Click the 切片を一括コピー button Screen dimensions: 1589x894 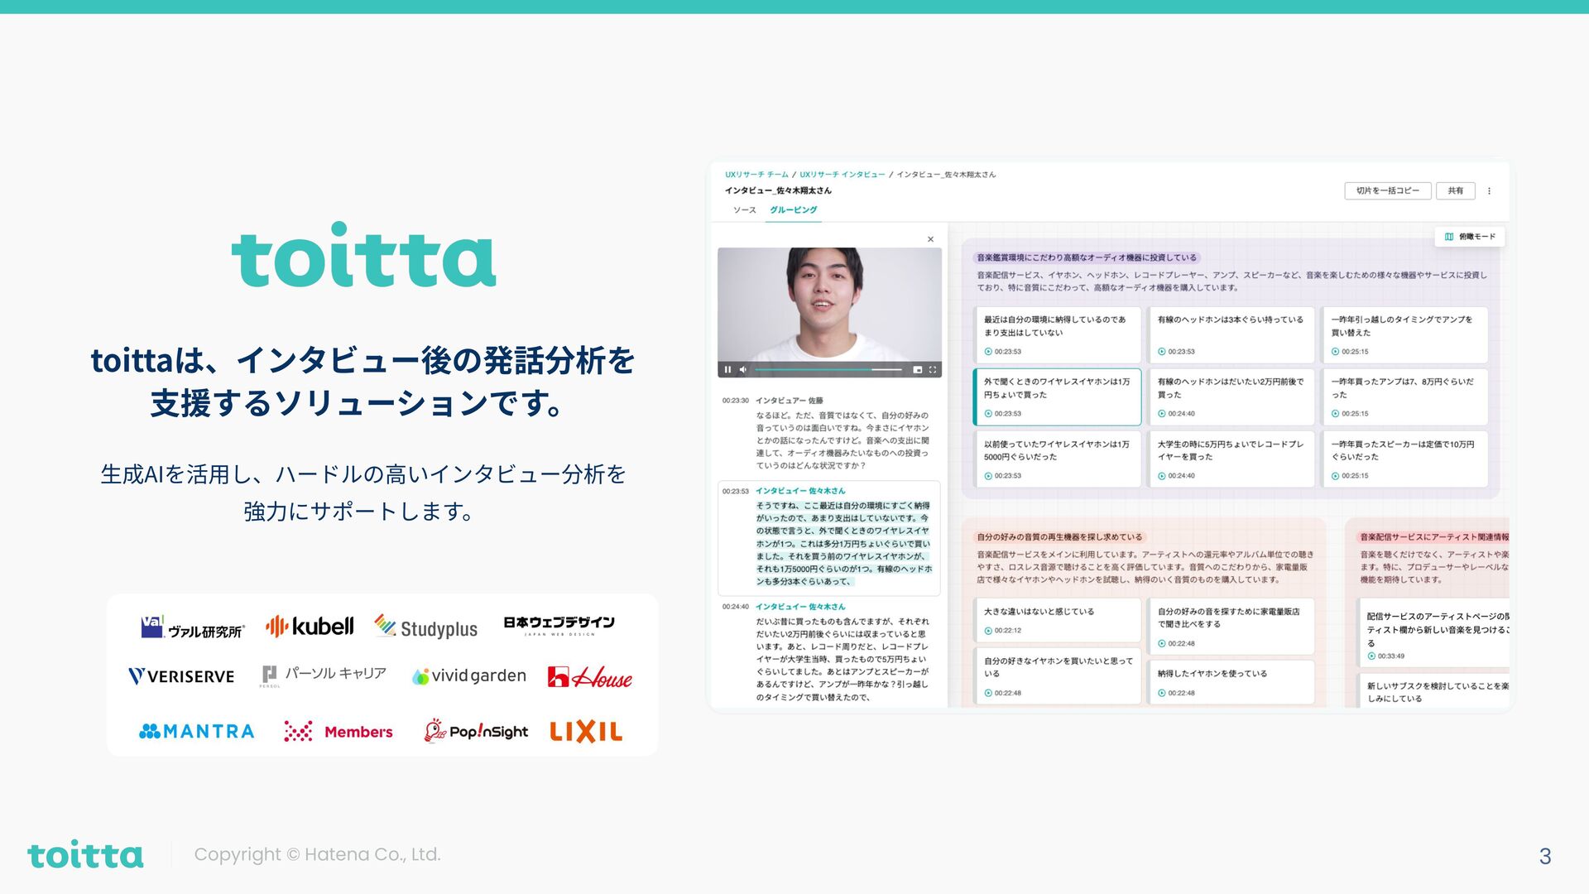pyautogui.click(x=1387, y=191)
